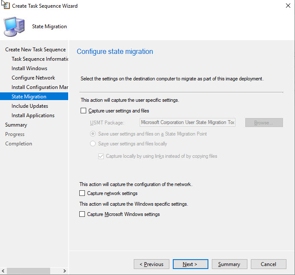Check Capture network settings
Image resolution: width=295 pixels, height=275 pixels.
[82, 193]
